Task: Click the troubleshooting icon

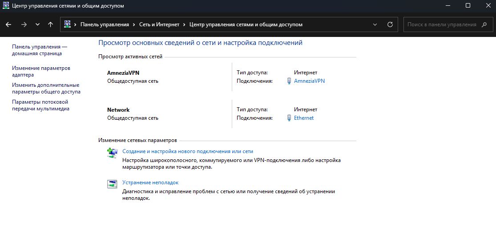Action: tap(112, 184)
